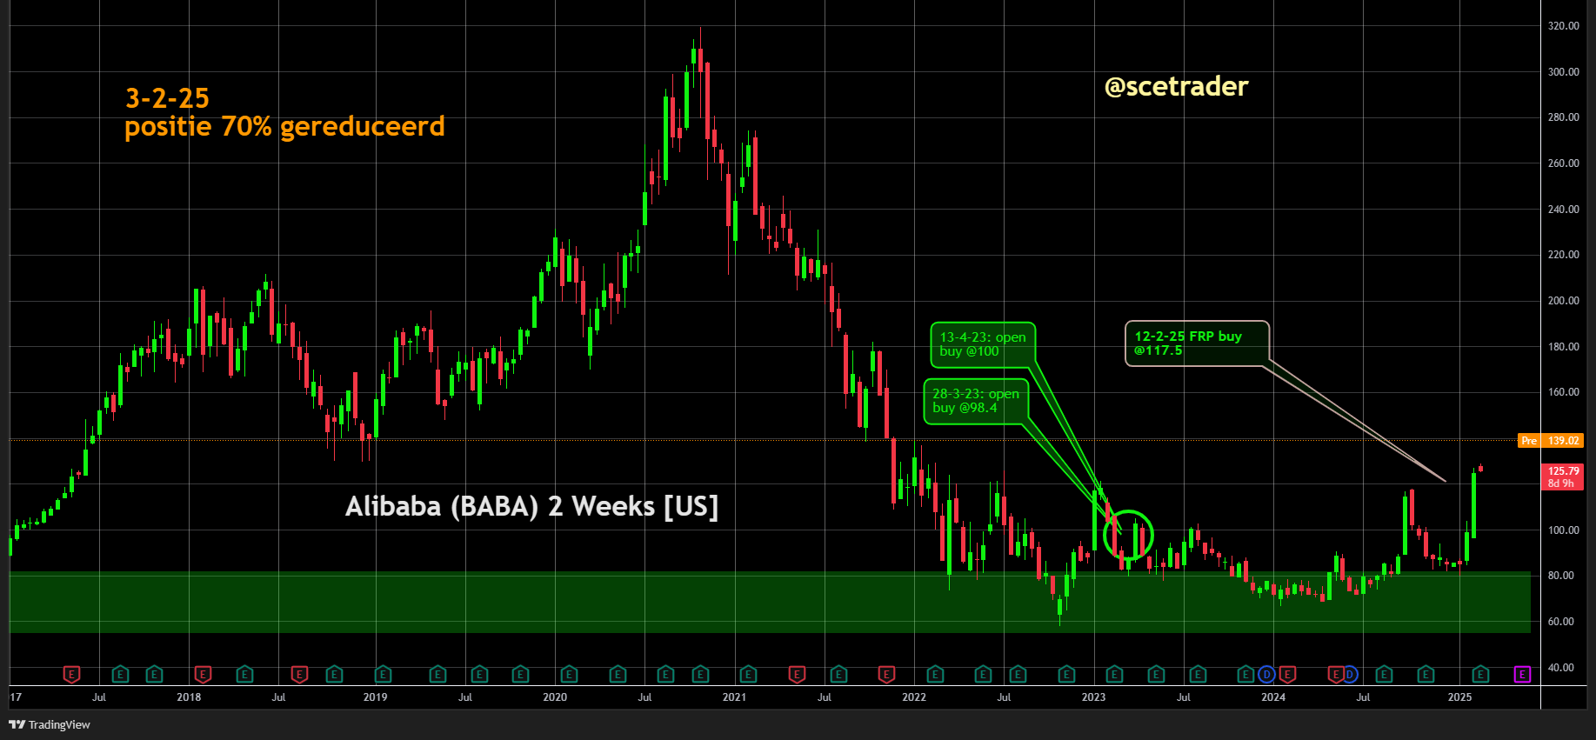Open the green earnings marker just after 2019

coord(384,674)
